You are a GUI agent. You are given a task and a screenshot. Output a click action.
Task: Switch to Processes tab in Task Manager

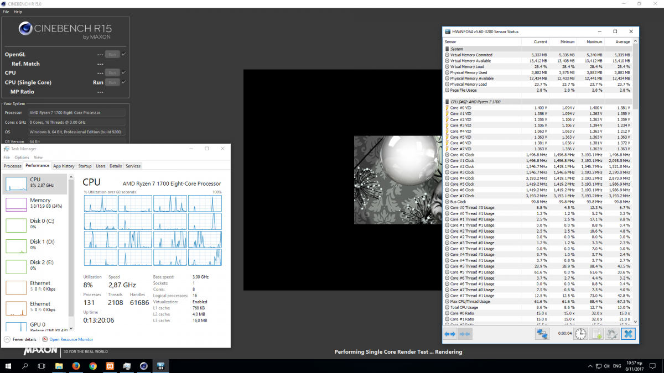click(x=13, y=166)
